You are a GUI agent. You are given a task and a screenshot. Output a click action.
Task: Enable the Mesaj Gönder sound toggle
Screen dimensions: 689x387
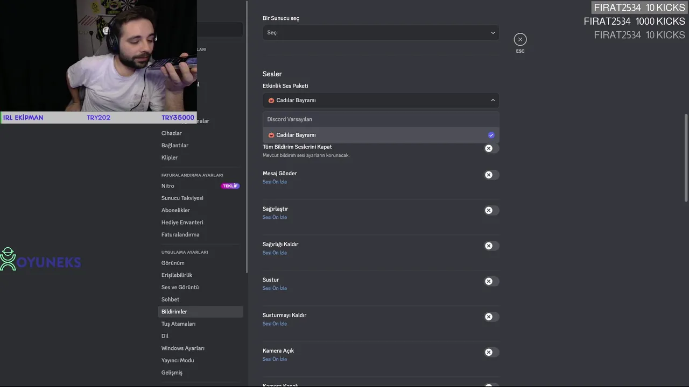click(491, 175)
